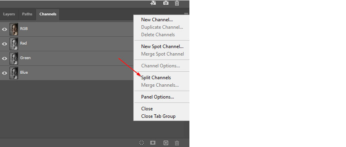Image resolution: width=346 pixels, height=147 pixels.
Task: Switch to the Paths tab
Action: (x=27, y=14)
